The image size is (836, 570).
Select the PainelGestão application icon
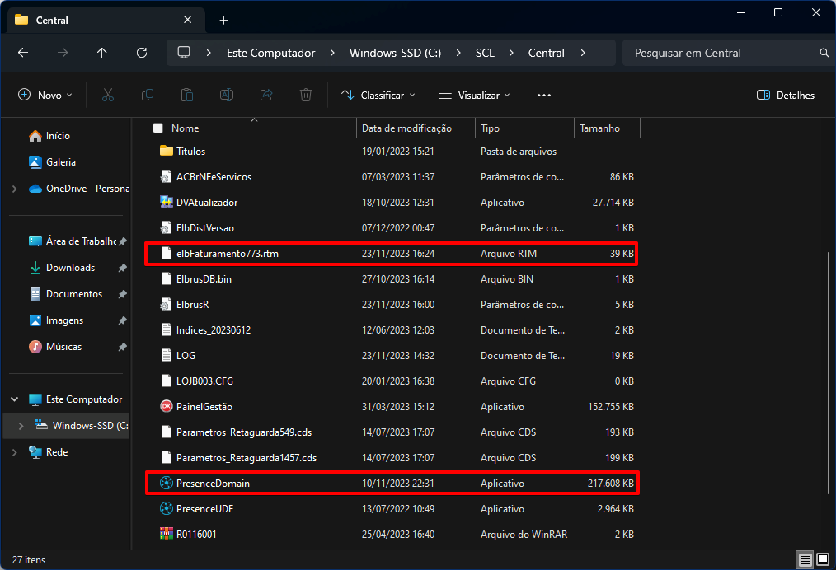pyautogui.click(x=167, y=406)
